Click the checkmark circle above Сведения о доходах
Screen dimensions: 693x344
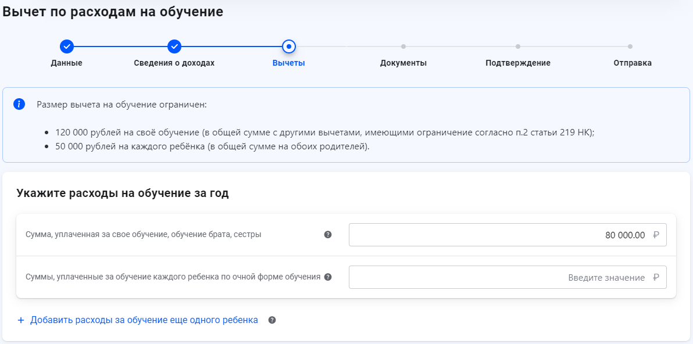pyautogui.click(x=174, y=46)
